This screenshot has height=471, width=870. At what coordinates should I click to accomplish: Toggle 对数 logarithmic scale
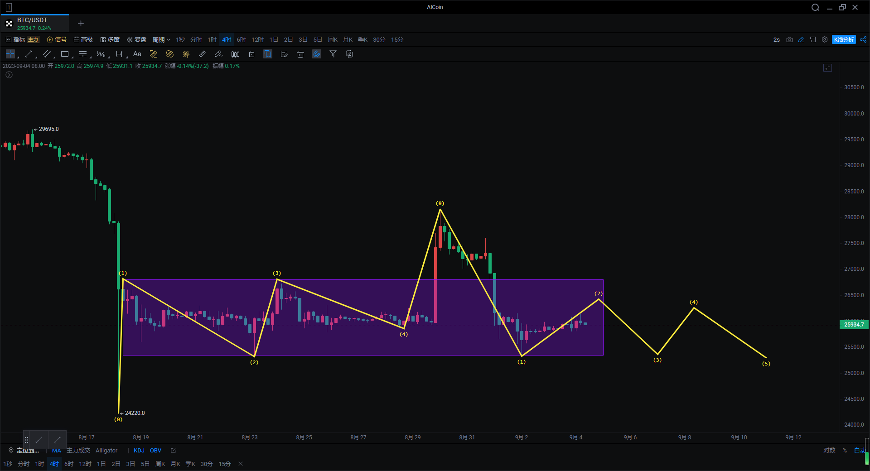[x=829, y=451]
